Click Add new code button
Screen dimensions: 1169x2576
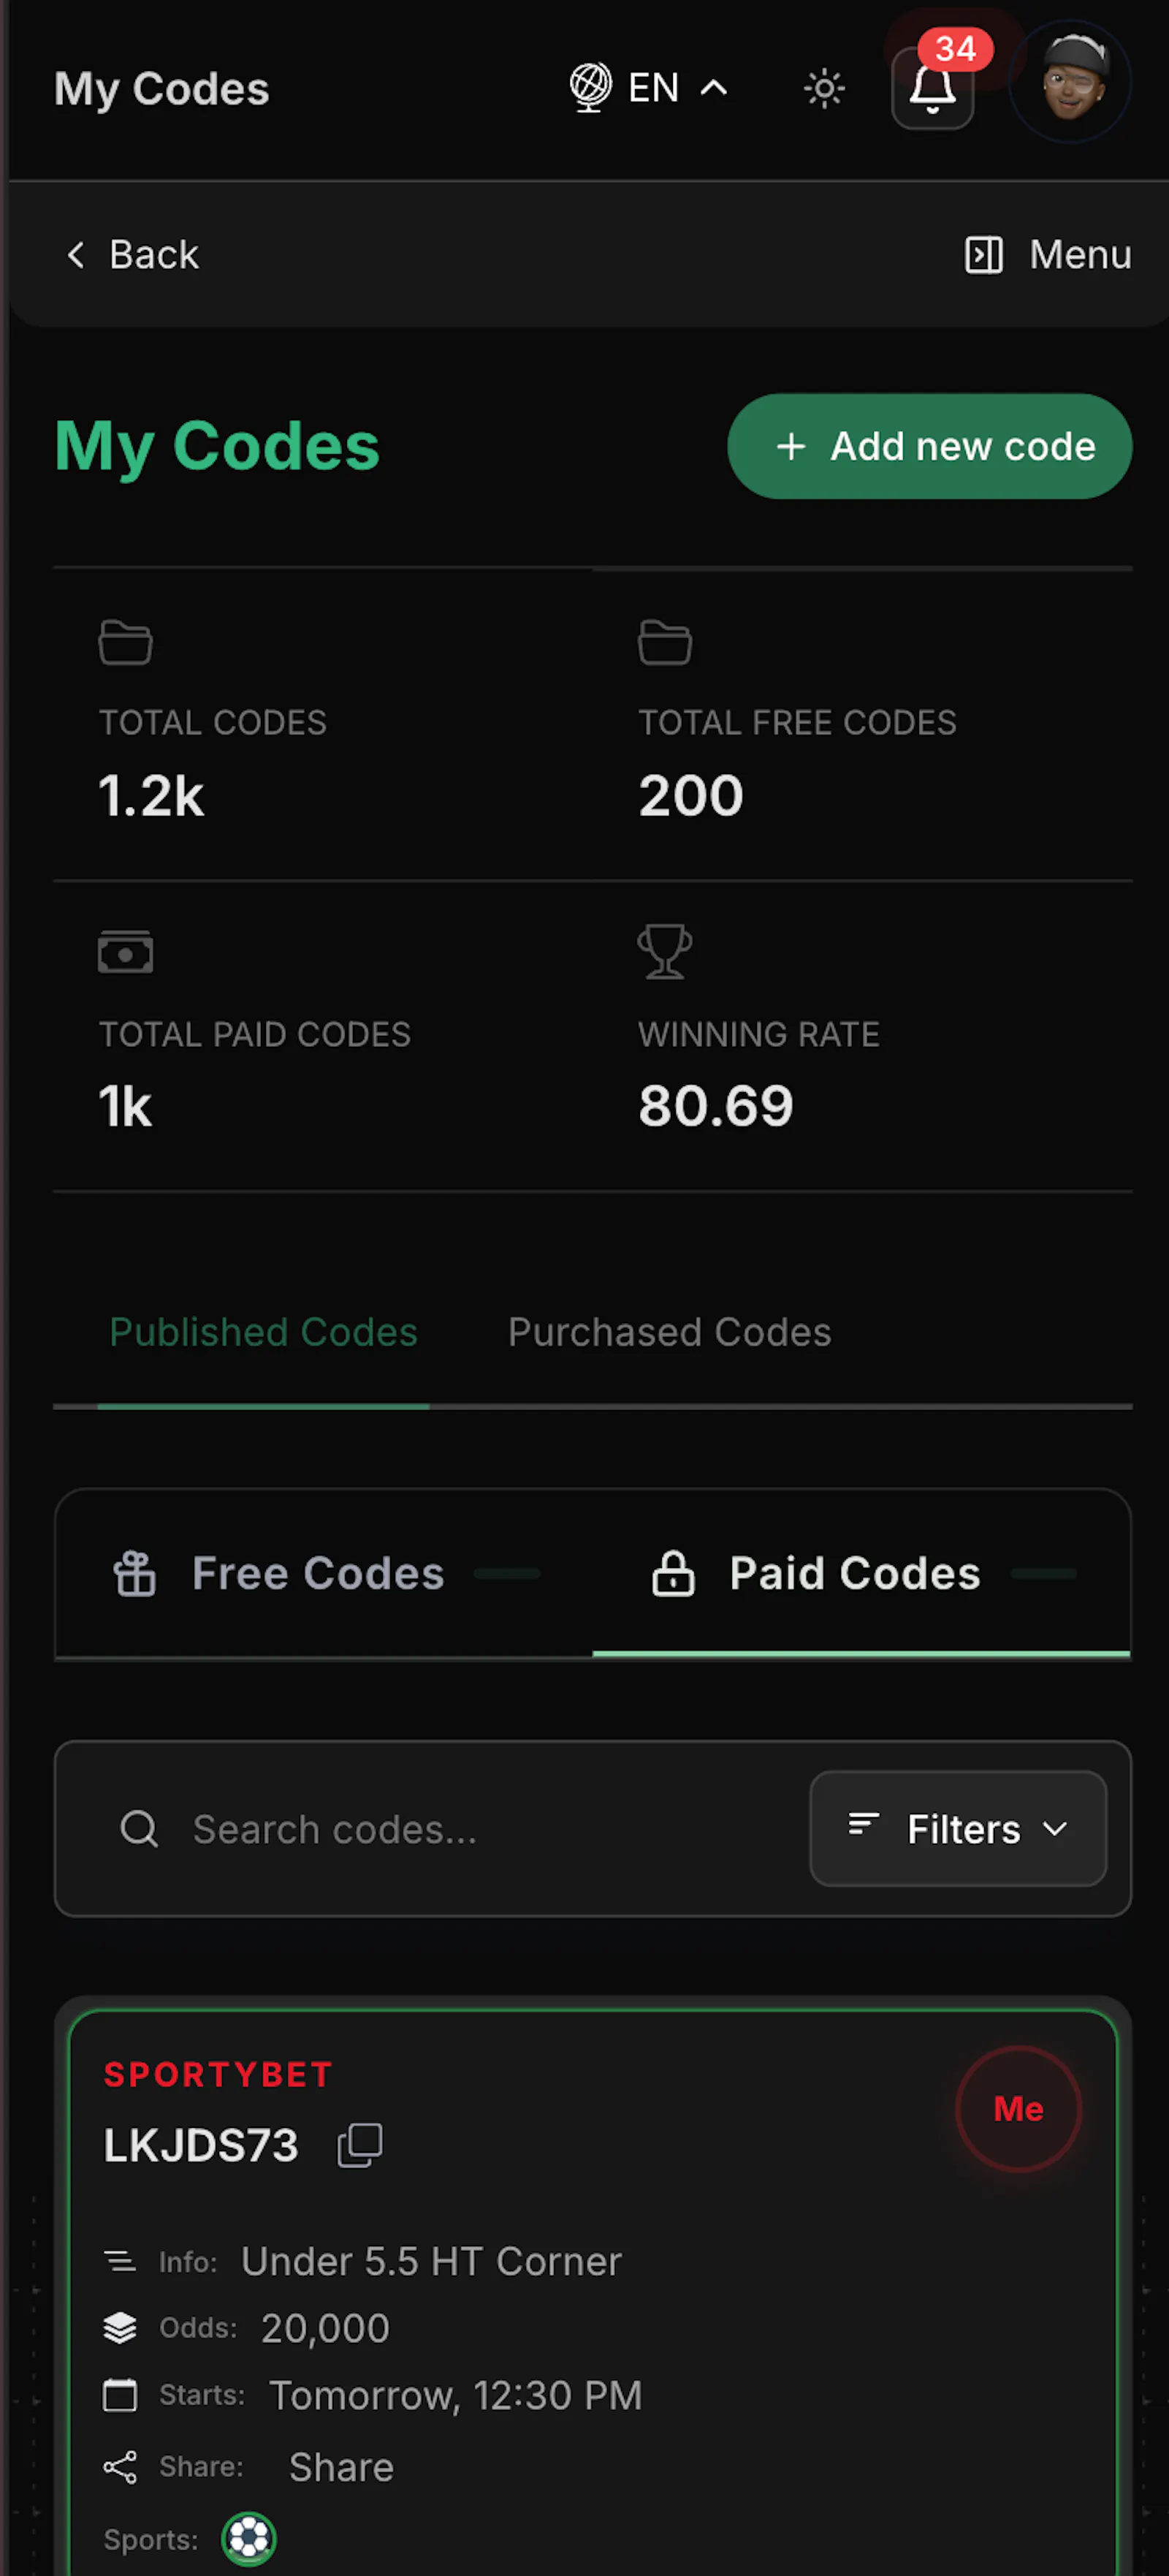[x=929, y=446]
